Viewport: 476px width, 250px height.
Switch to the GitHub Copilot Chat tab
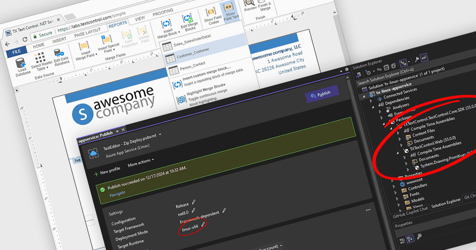[x=410, y=212]
